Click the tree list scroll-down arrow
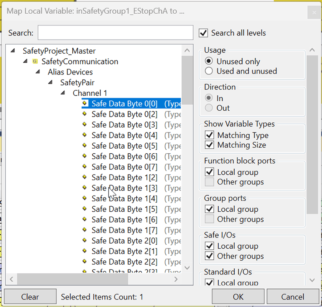This screenshot has height=307, width=322. [187, 268]
